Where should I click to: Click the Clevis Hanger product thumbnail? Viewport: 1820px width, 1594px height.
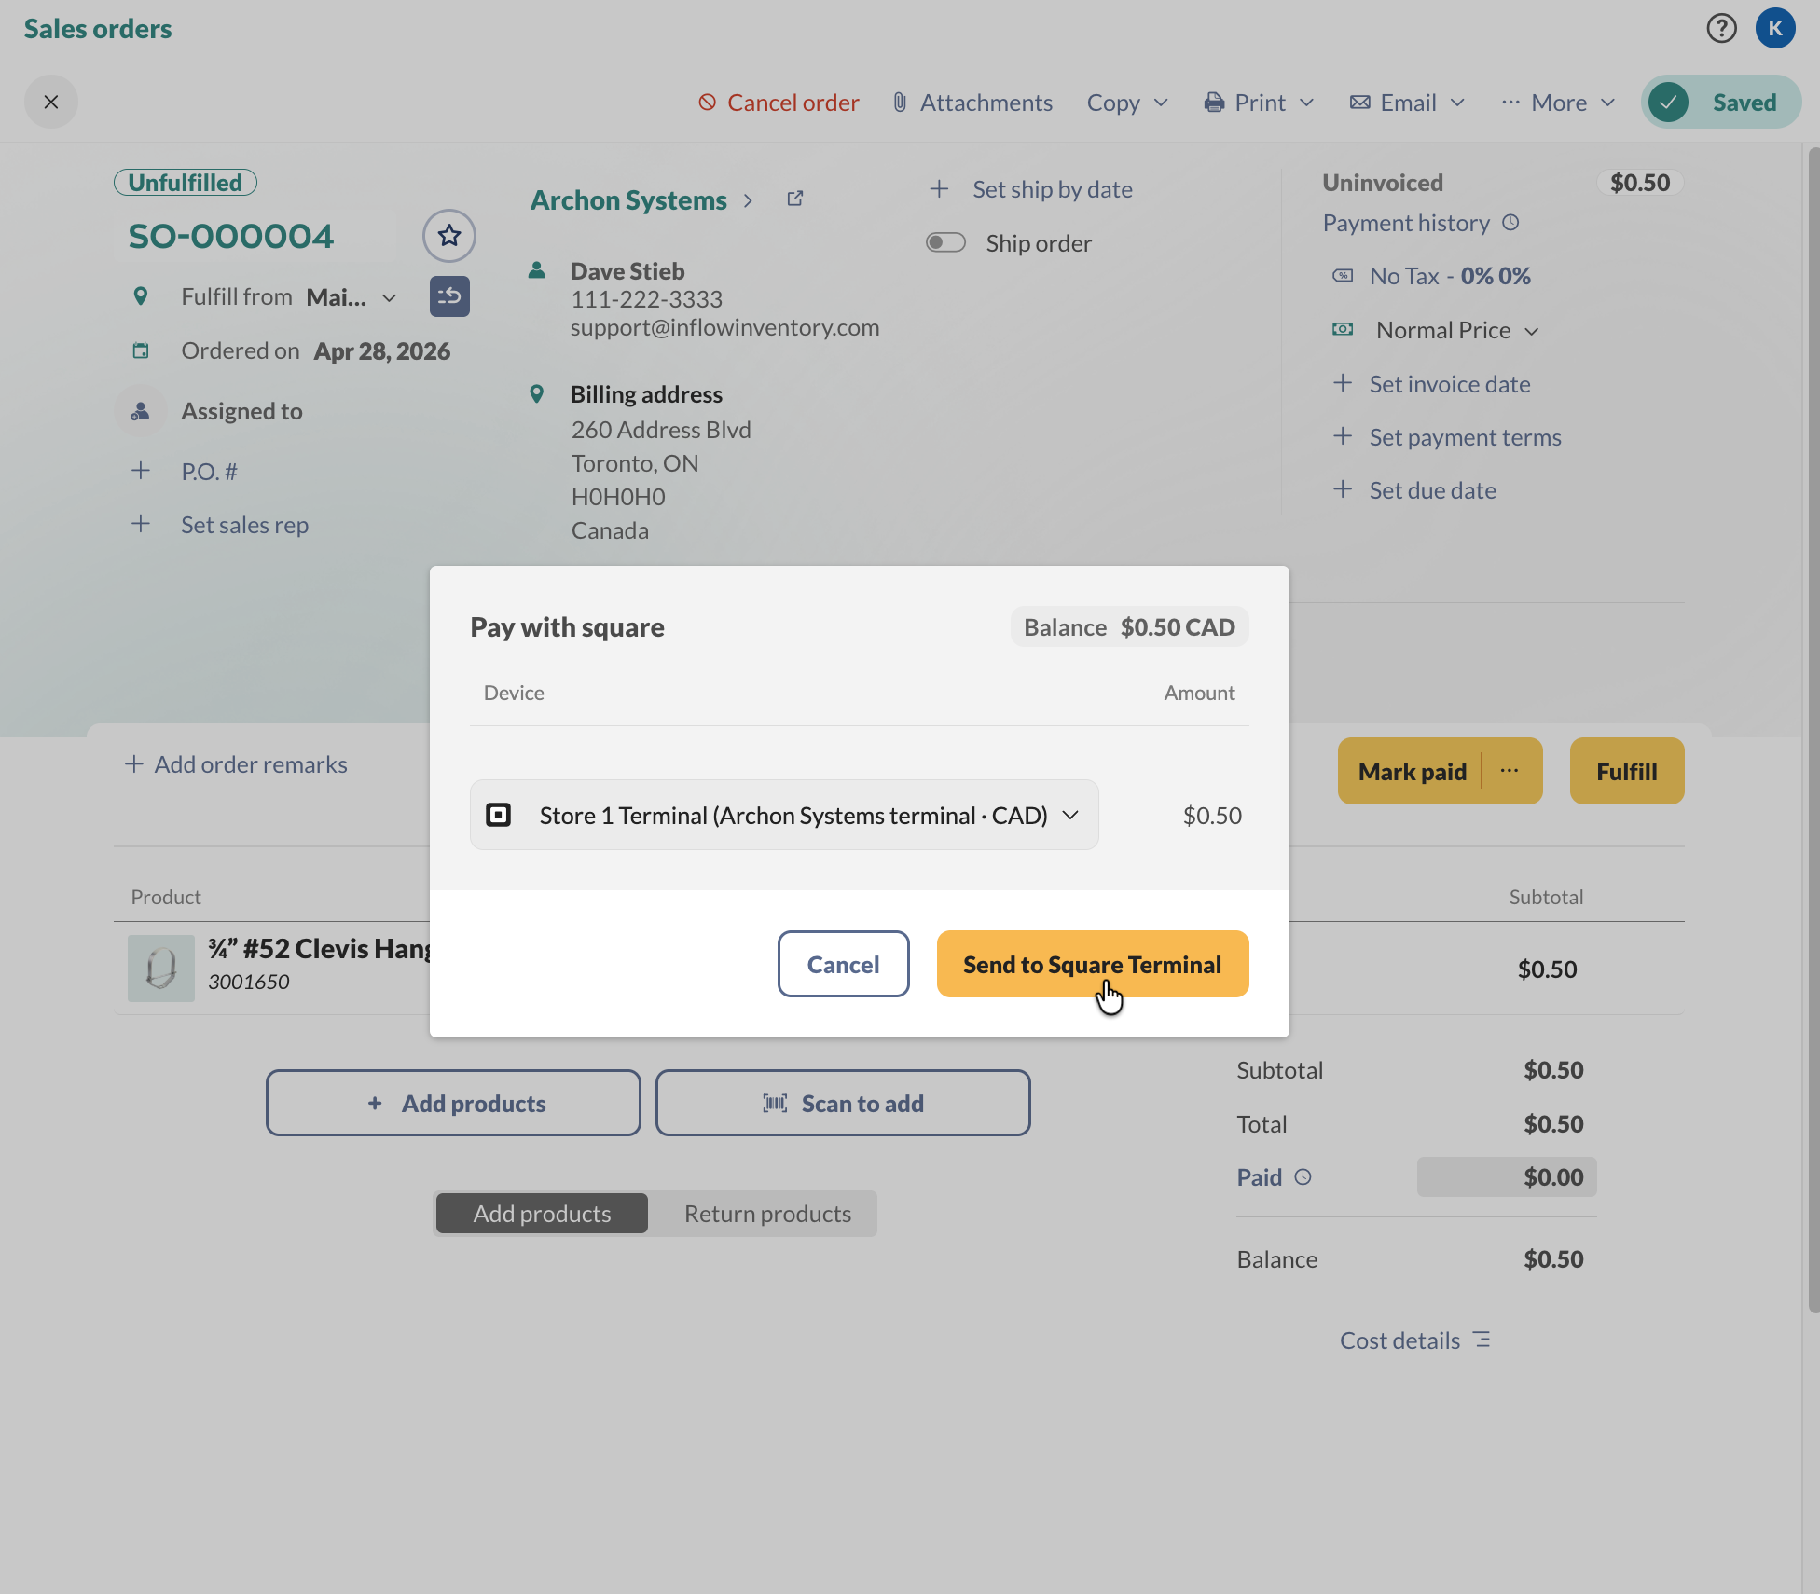pos(161,969)
